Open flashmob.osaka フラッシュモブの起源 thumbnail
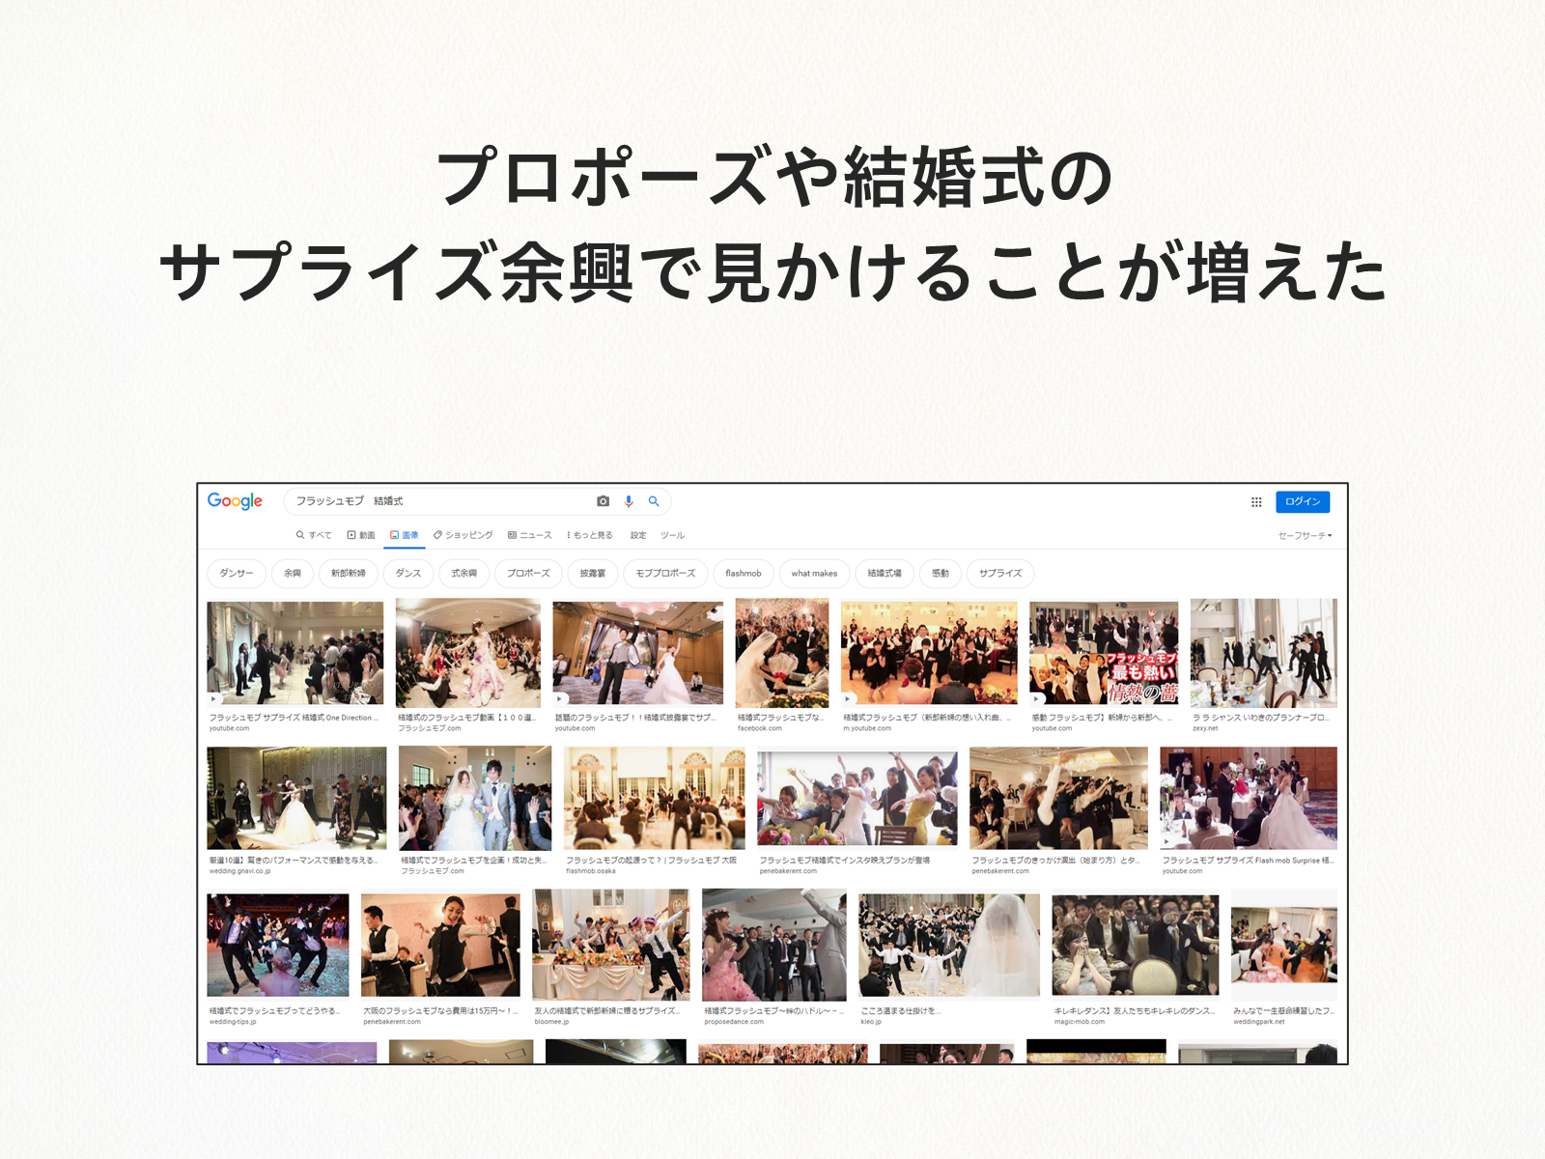The width and height of the screenshot is (1545, 1159). pyautogui.click(x=655, y=799)
